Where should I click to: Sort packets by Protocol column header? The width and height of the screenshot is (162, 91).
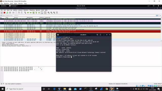(42, 18)
